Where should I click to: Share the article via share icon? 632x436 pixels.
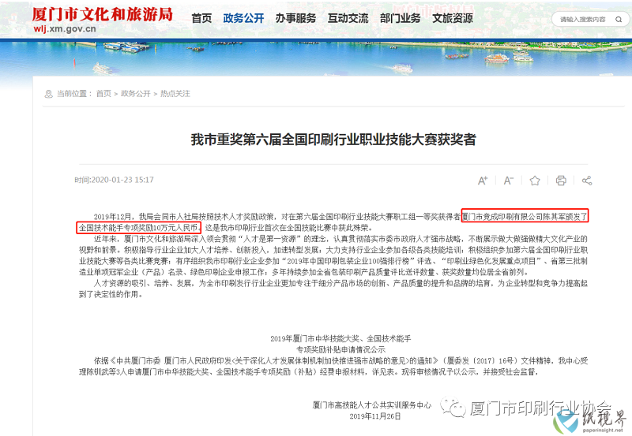tap(587, 181)
